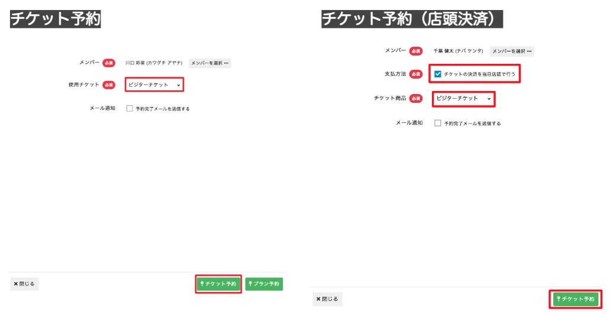Click the 必須 badge beside 使用チケット

pyautogui.click(x=108, y=85)
